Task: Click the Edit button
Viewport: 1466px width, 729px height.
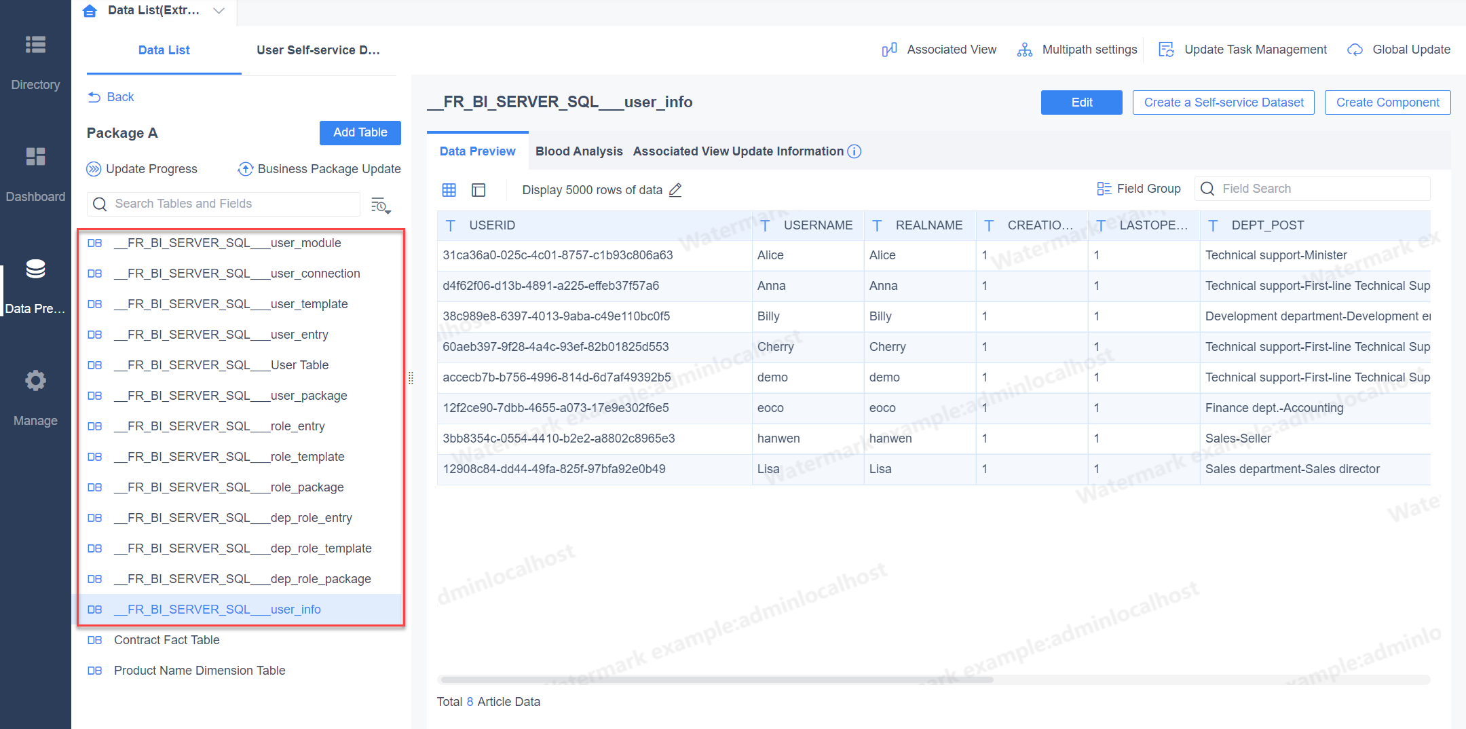Action: 1082,102
